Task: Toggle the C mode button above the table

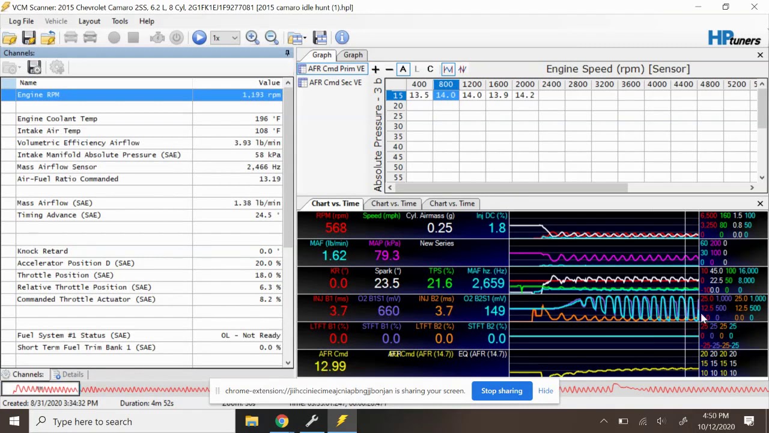Action: pyautogui.click(x=430, y=69)
